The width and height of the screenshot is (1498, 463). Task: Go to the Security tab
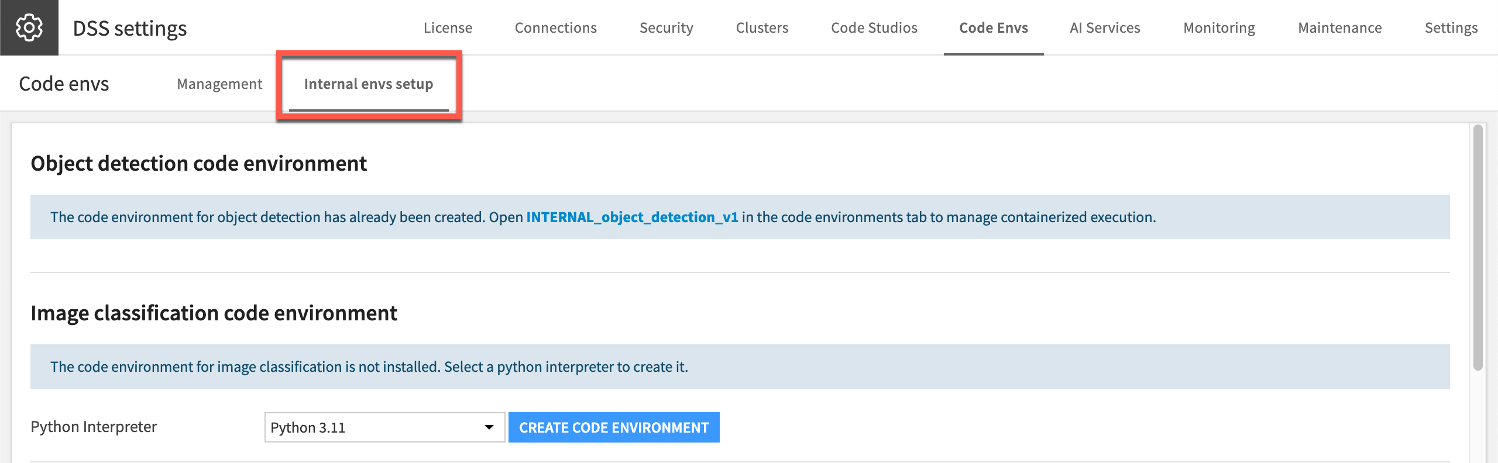coord(666,27)
